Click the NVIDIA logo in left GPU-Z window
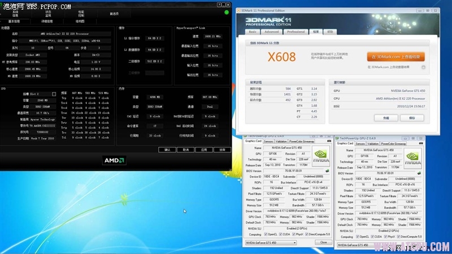This screenshot has width=452, height=254. pyautogui.click(x=320, y=156)
